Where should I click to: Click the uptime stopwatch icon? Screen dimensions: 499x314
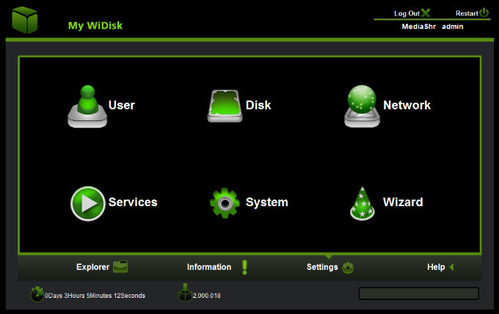pos(37,294)
